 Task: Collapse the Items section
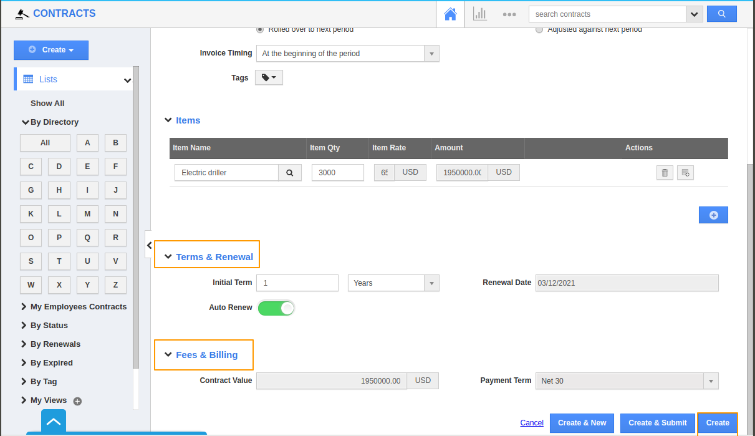pos(168,120)
